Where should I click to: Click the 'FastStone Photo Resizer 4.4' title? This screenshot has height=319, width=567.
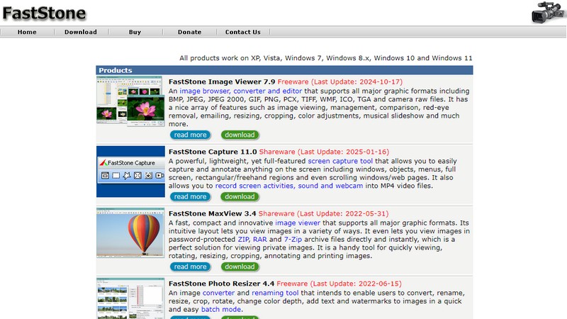[x=221, y=284]
